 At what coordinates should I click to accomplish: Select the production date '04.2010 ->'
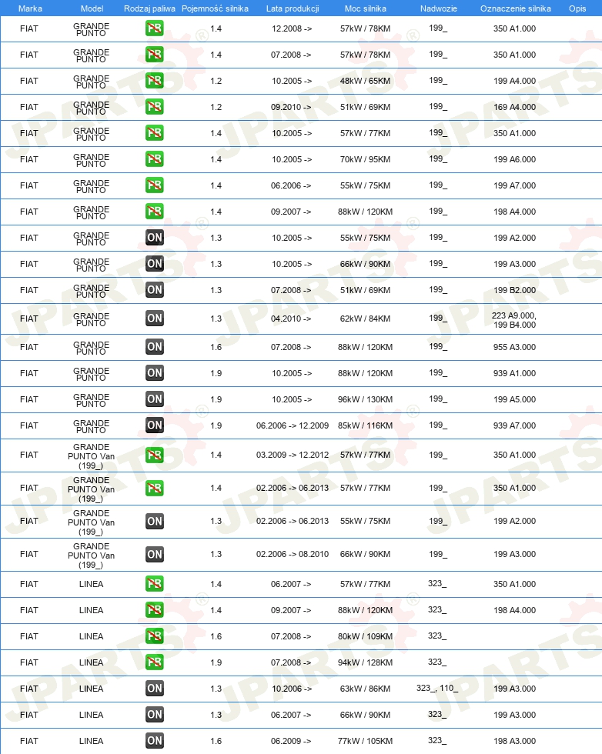point(291,319)
